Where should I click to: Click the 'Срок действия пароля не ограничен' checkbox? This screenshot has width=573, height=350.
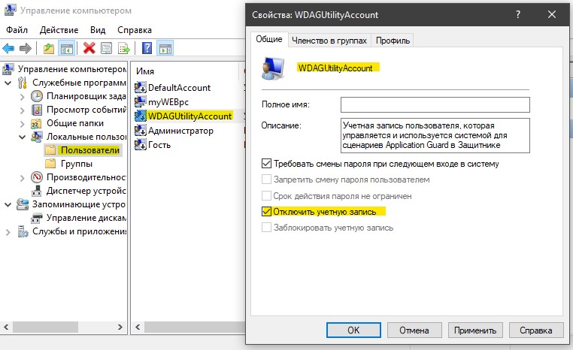tap(266, 195)
